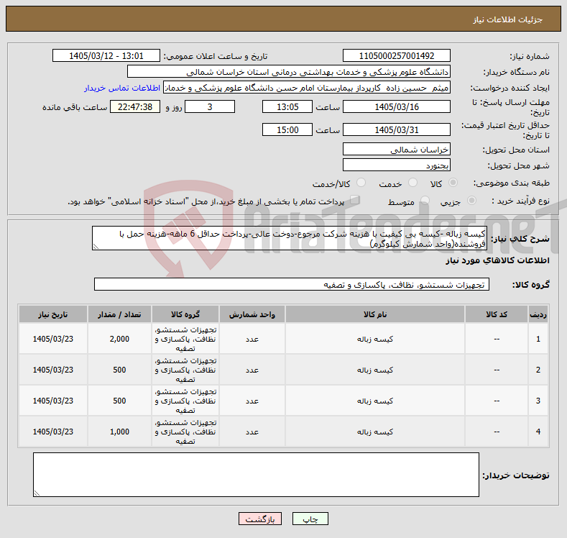567x538 pixels.
Task: Select the متوسط purchase type radio
Action: coord(425,201)
